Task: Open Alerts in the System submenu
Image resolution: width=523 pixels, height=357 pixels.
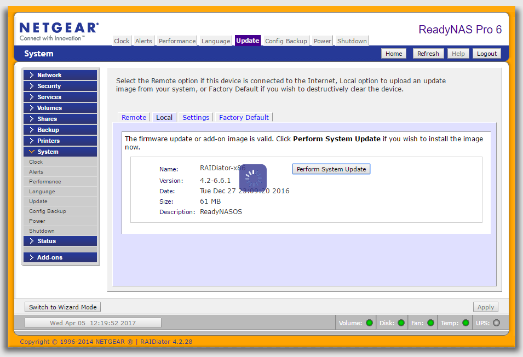Action: point(60,172)
